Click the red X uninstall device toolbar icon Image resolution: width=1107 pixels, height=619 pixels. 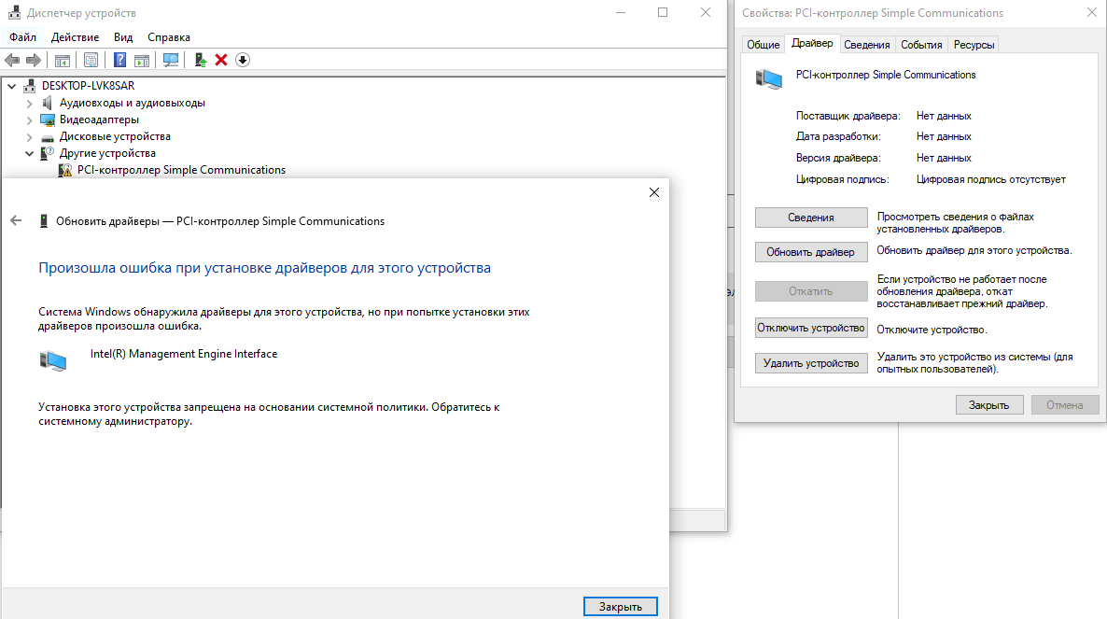(x=224, y=59)
